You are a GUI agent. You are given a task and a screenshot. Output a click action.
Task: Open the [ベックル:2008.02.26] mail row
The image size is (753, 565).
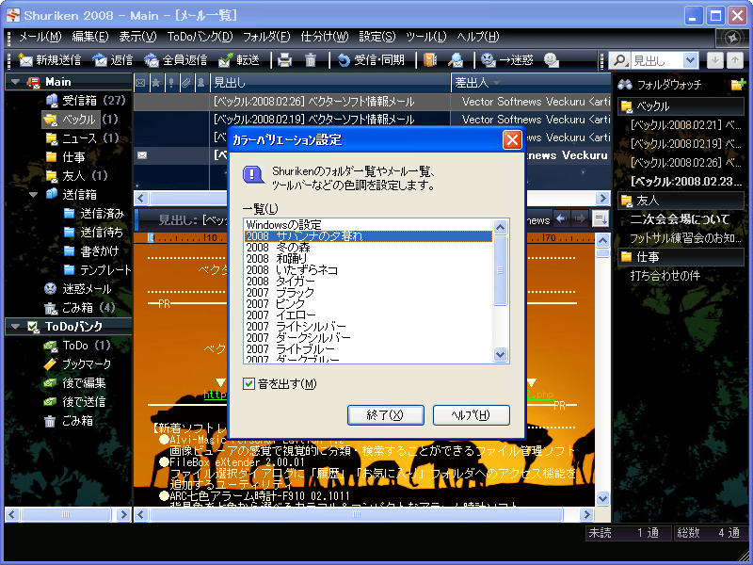coord(372,102)
